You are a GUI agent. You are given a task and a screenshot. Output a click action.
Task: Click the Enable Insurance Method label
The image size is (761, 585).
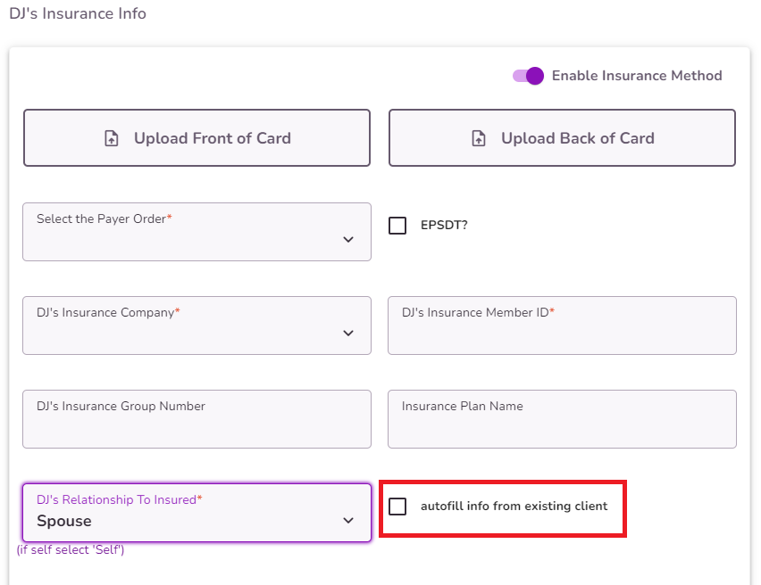(x=637, y=75)
